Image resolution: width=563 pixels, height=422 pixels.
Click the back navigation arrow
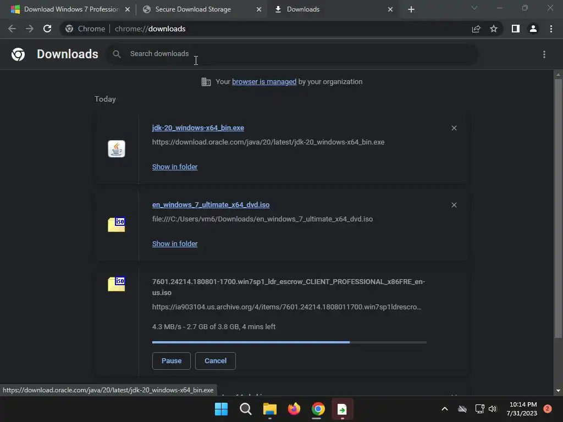coord(12,29)
